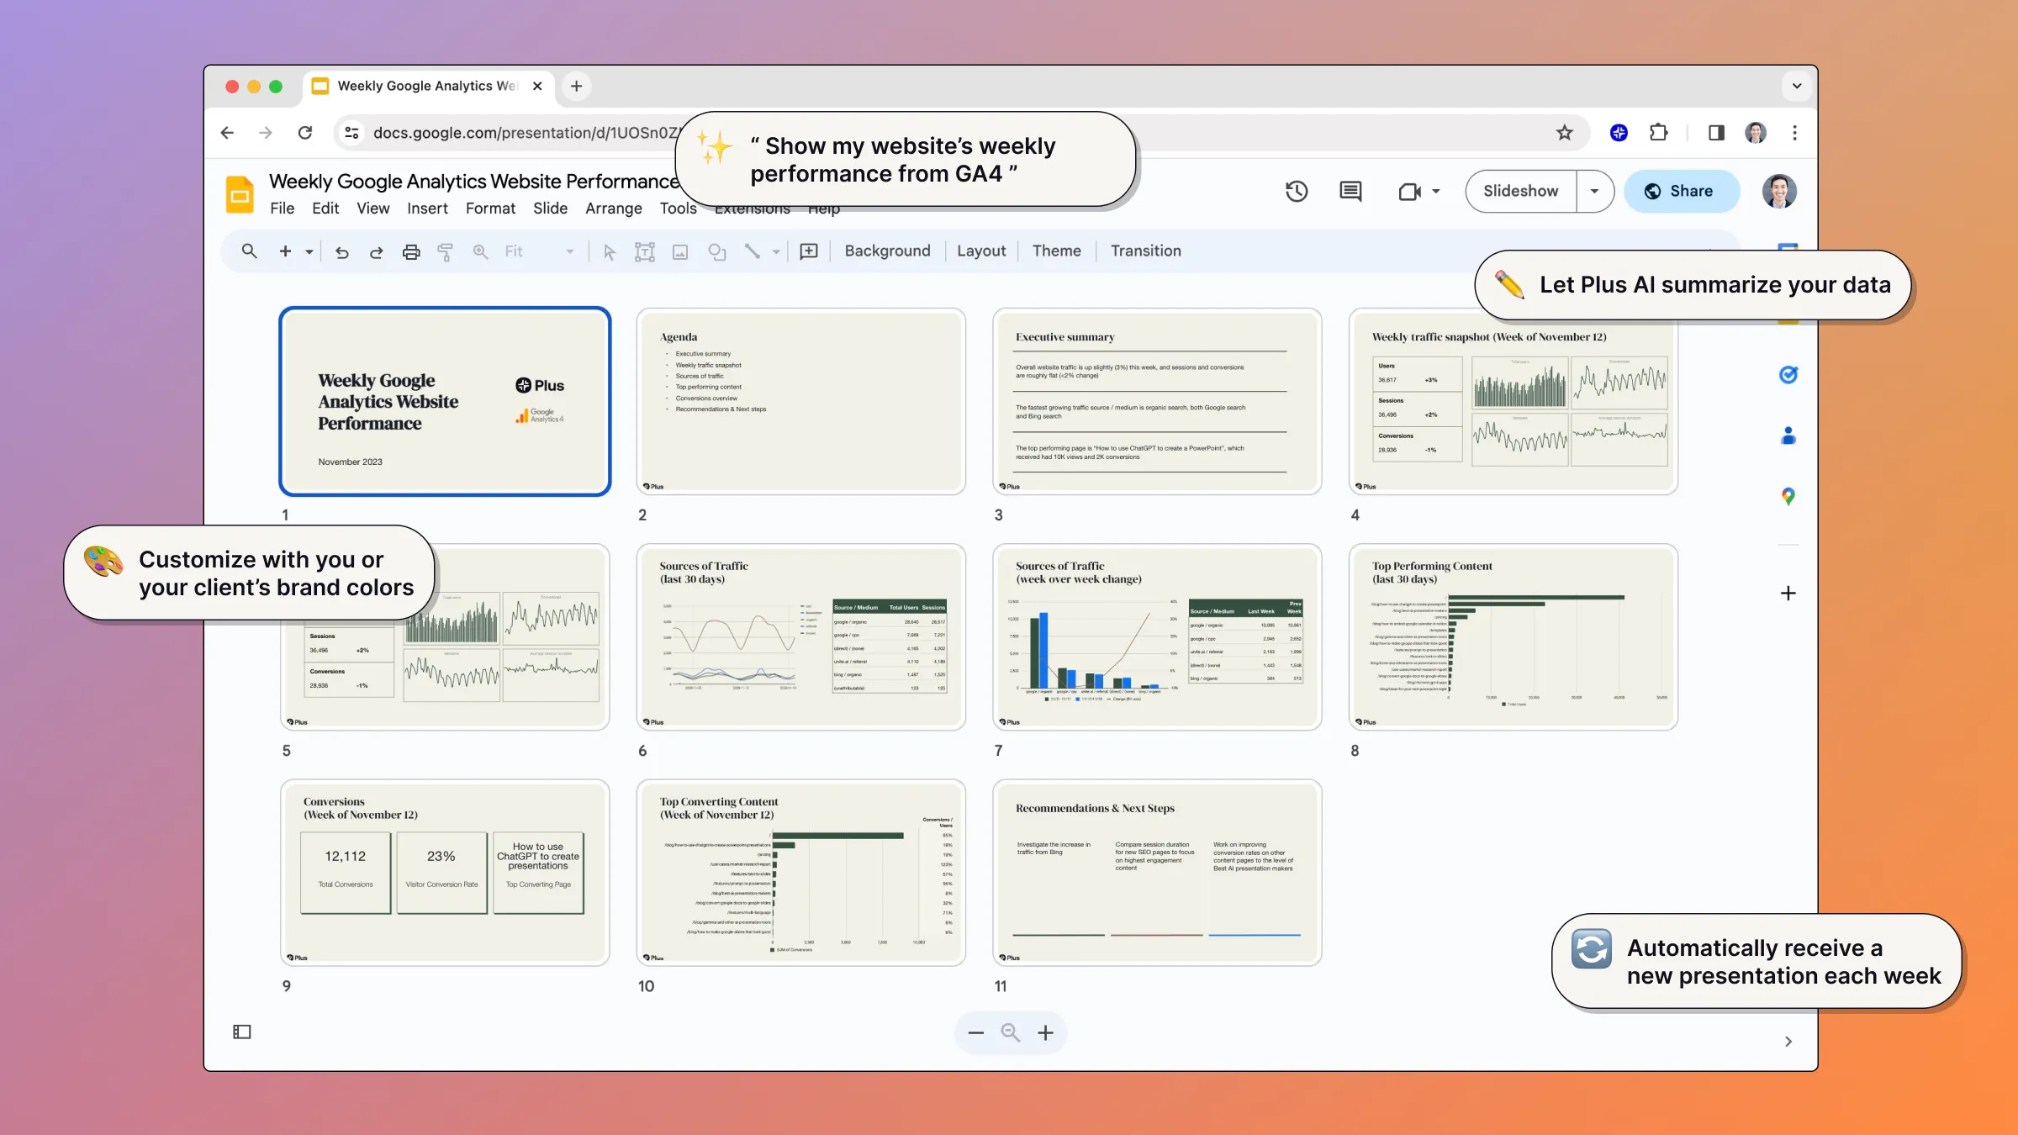Insert an image from toolbar
The image size is (2018, 1135).
680,251
